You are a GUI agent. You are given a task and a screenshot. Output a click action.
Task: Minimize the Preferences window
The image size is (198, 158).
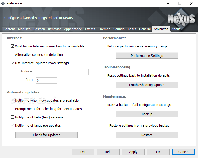tap(168, 3)
